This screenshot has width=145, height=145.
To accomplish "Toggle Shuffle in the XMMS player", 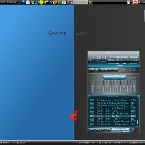I will click(x=123, y=70).
